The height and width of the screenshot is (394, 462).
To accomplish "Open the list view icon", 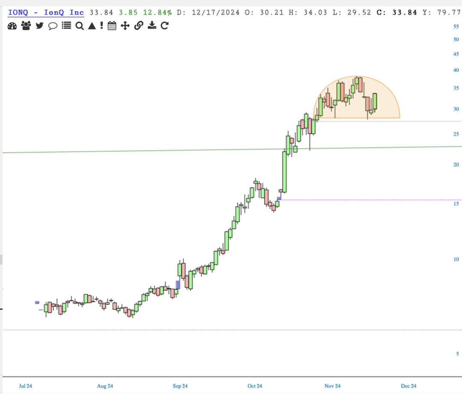I will [x=66, y=26].
